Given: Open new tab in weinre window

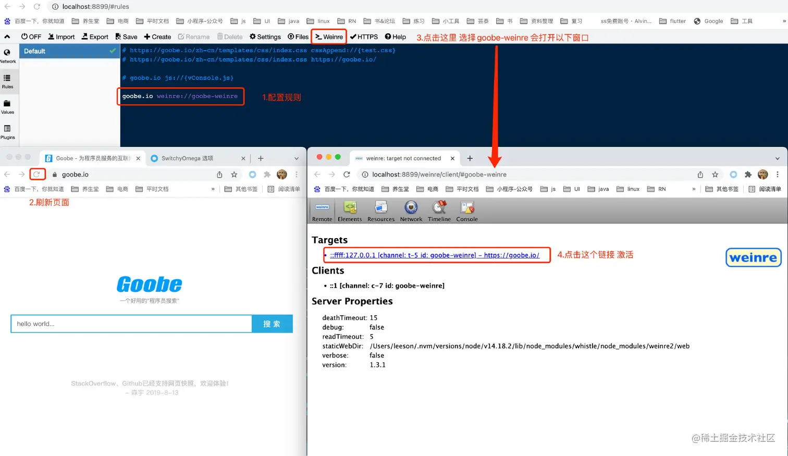Looking at the screenshot, I should 470,158.
